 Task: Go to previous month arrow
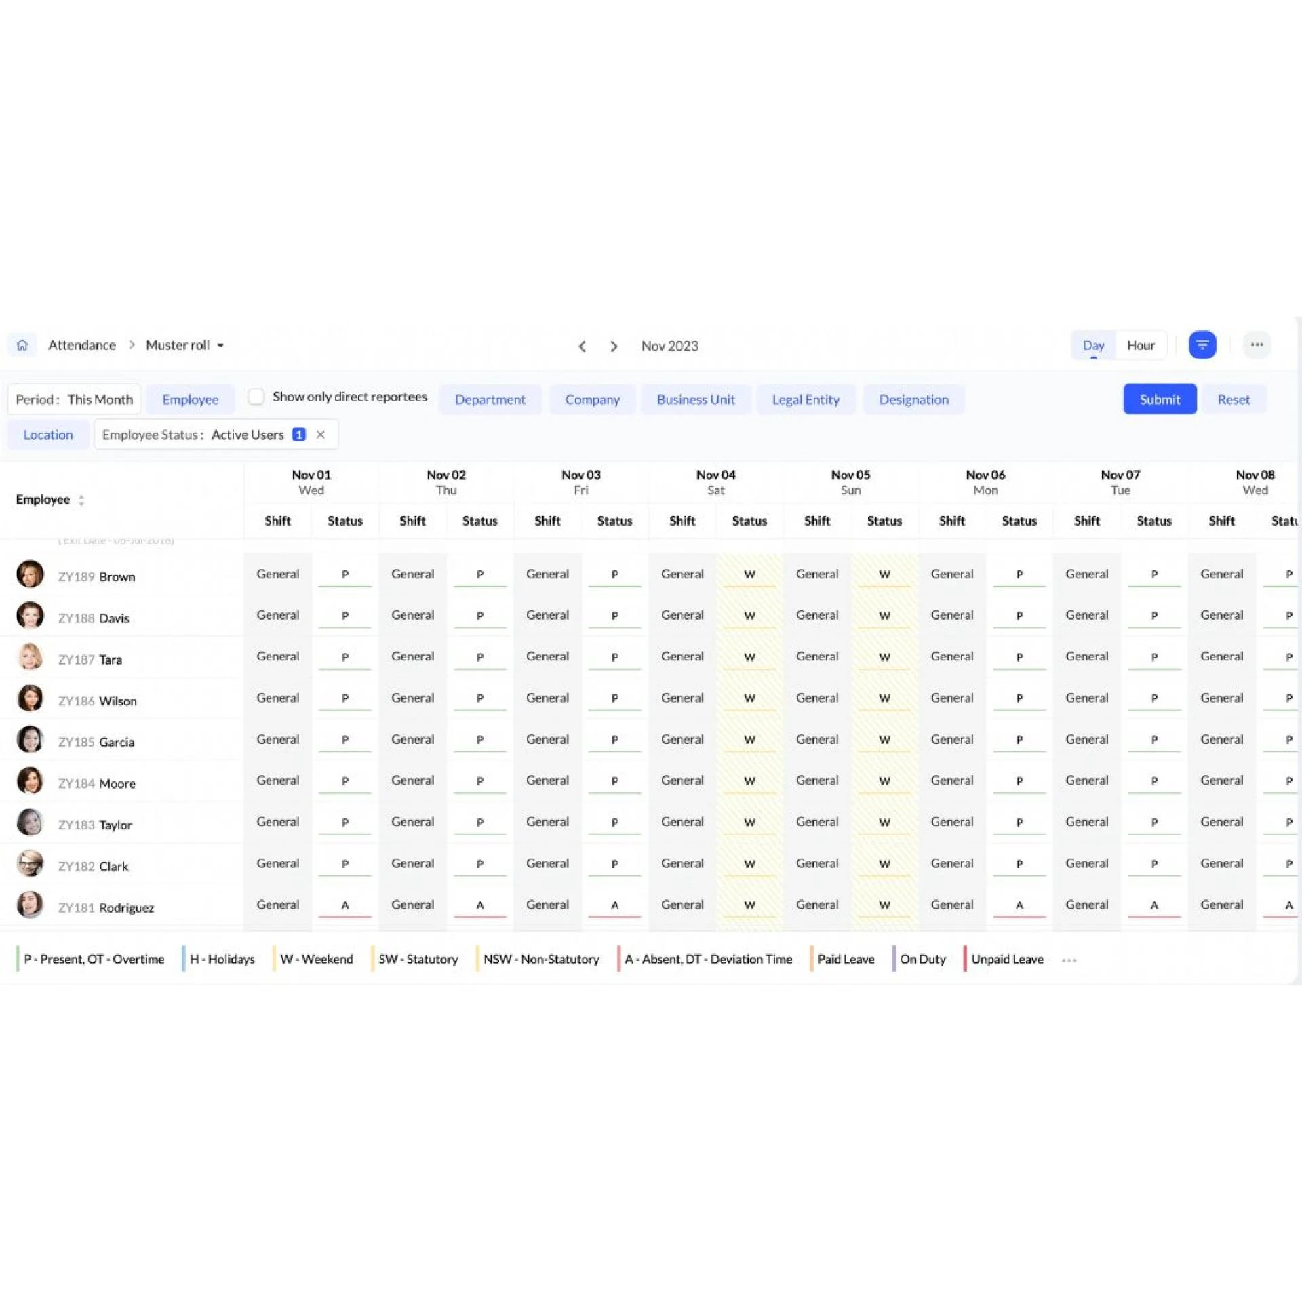(582, 347)
